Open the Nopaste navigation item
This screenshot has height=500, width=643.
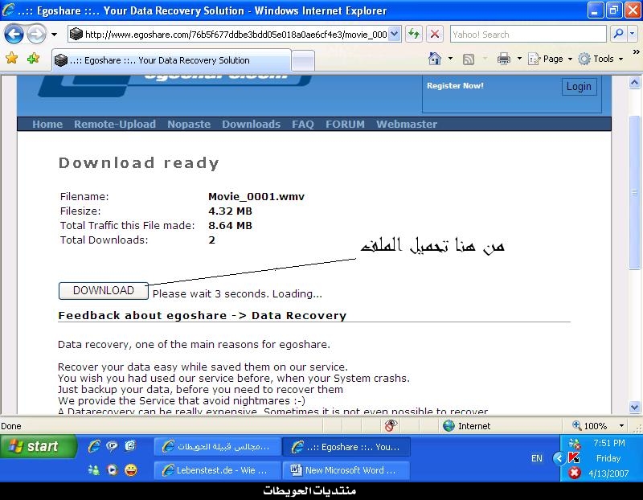[189, 124]
